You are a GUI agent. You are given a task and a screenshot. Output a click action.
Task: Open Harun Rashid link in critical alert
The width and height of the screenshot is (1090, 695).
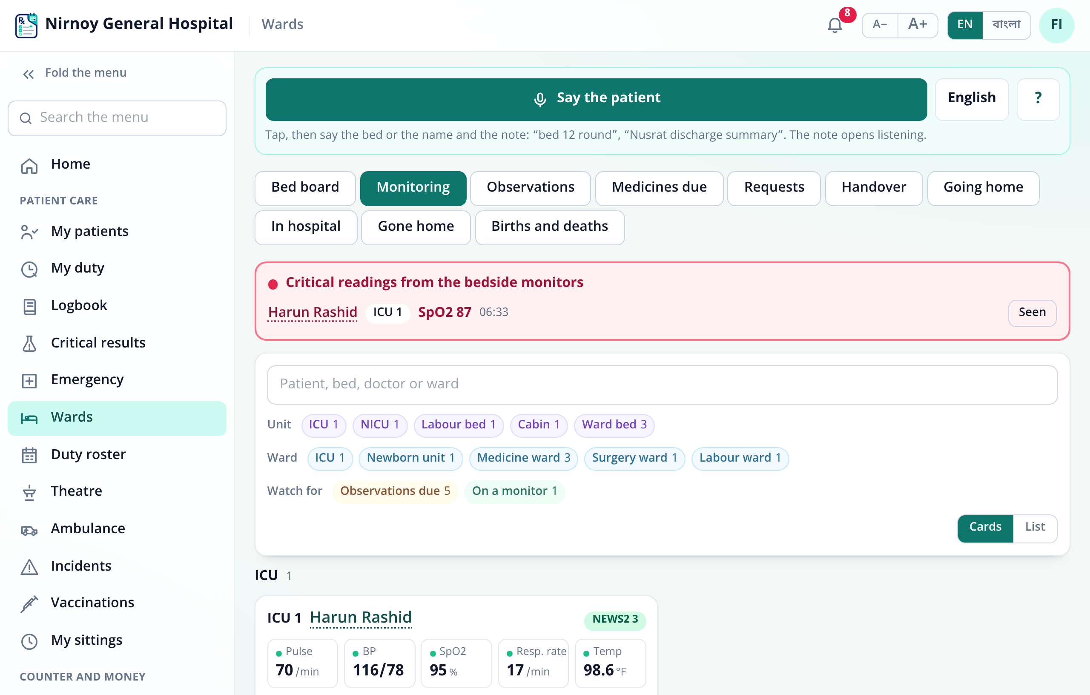tap(313, 313)
